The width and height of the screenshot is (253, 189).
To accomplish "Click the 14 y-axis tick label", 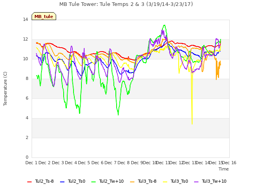I will coord(25,20).
